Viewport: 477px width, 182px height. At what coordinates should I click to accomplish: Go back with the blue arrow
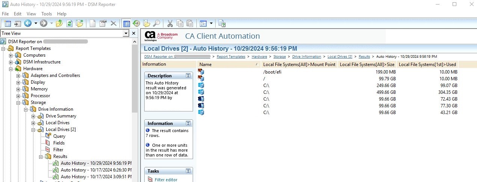(28, 23)
